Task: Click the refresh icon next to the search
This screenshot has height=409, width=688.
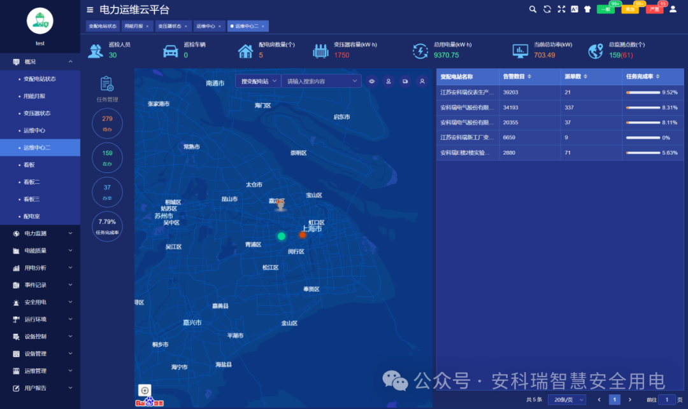Action: pyautogui.click(x=547, y=10)
